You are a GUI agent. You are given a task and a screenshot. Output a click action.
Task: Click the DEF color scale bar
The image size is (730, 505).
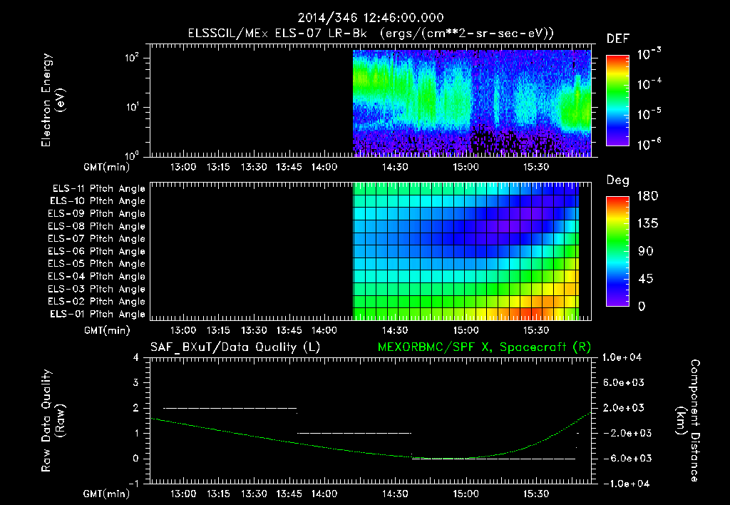tap(618, 100)
